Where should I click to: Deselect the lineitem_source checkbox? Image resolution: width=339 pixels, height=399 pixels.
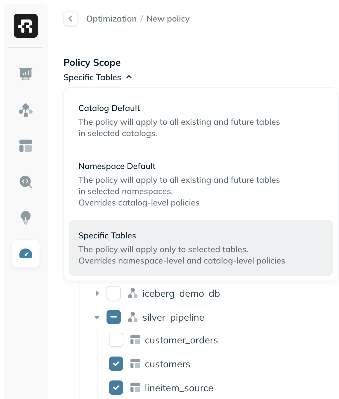click(116, 388)
